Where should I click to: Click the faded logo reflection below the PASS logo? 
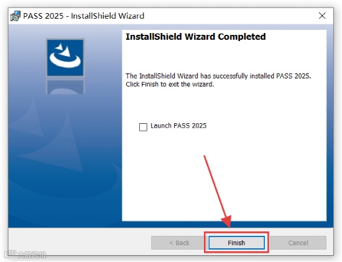65,87
